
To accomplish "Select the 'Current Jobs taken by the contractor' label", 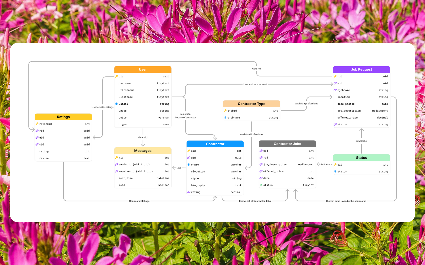I will 346,201.
